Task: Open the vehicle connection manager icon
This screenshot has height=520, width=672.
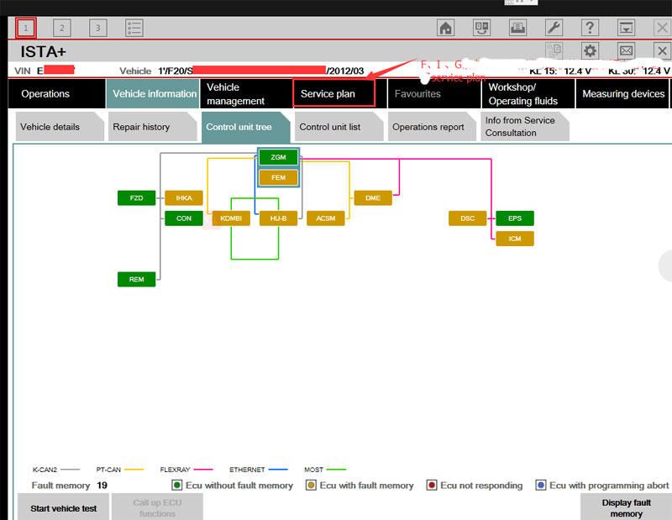Action: click(481, 28)
